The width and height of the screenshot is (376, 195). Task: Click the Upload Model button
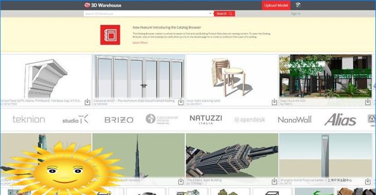(x=276, y=5)
